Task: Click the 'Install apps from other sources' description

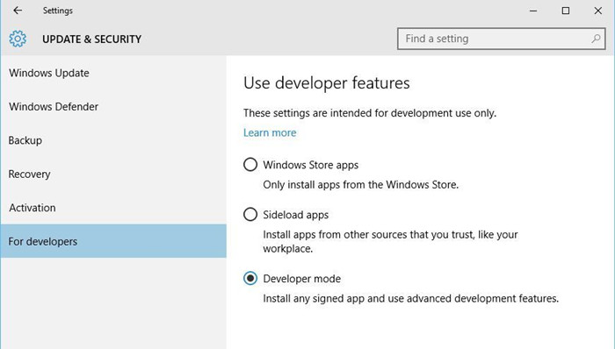Action: pos(390,241)
